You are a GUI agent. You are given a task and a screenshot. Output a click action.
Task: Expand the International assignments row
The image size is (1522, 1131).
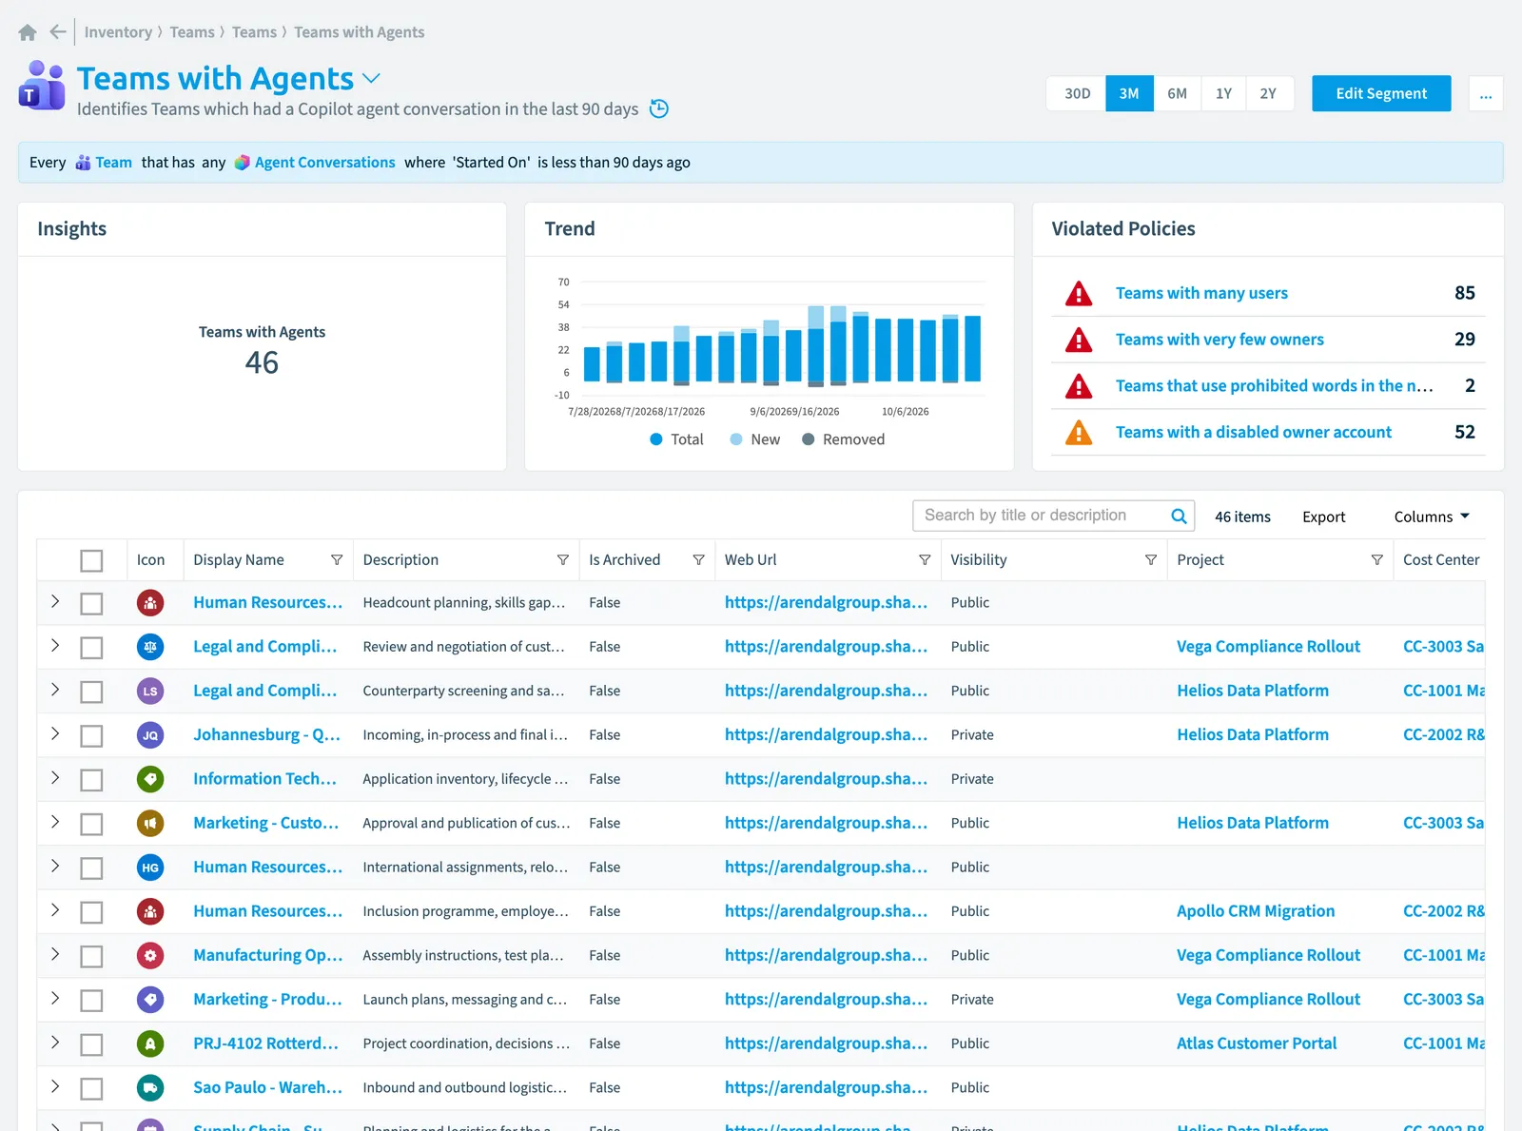click(x=55, y=866)
